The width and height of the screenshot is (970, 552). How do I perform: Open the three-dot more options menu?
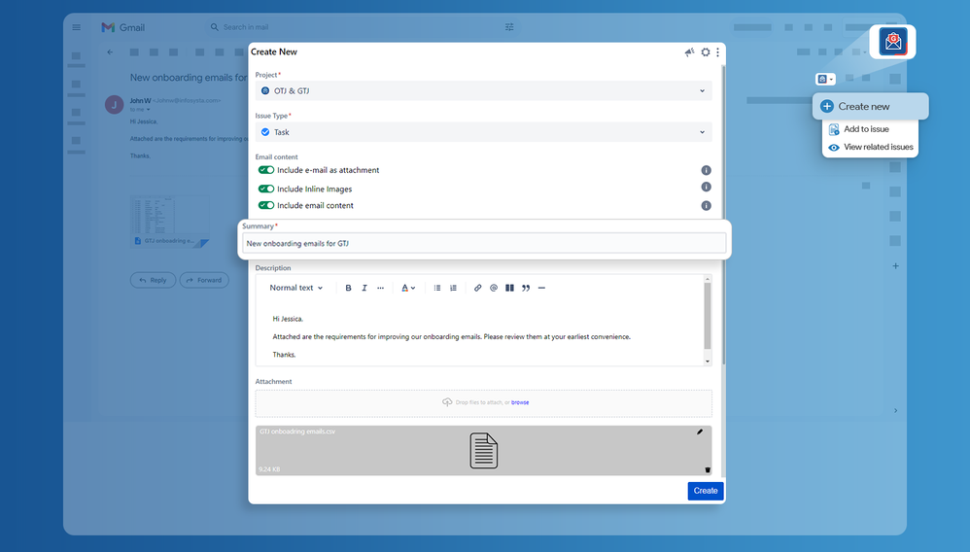tap(717, 52)
